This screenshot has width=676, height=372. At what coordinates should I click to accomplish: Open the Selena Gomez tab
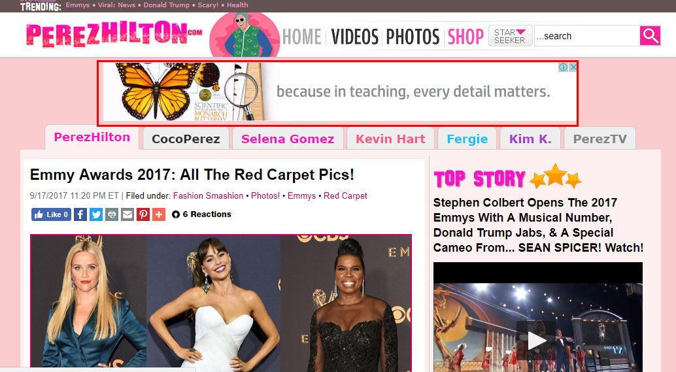[x=288, y=139]
